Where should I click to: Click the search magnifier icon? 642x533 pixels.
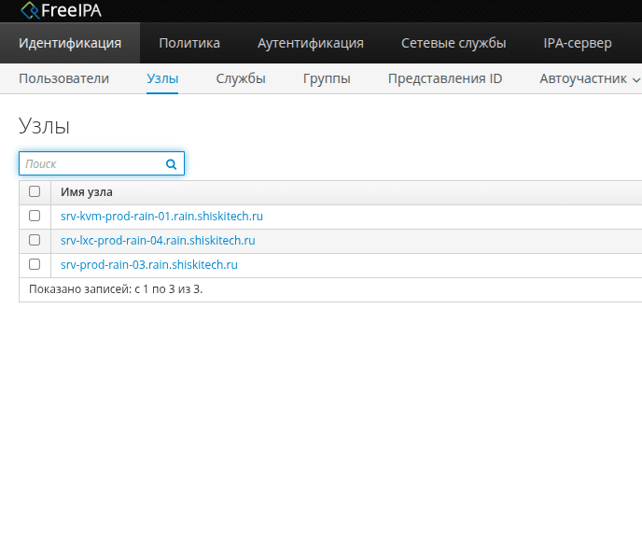[x=171, y=163]
